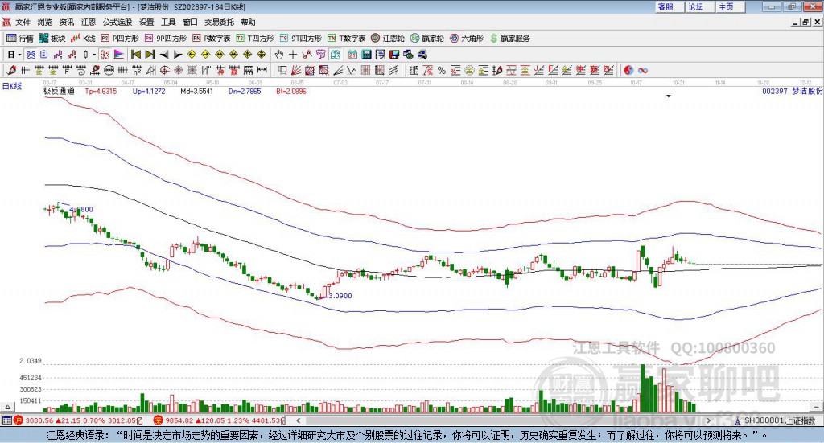Click the 3.0900 low price label
Screen dimensions: 824x443
[x=340, y=296]
